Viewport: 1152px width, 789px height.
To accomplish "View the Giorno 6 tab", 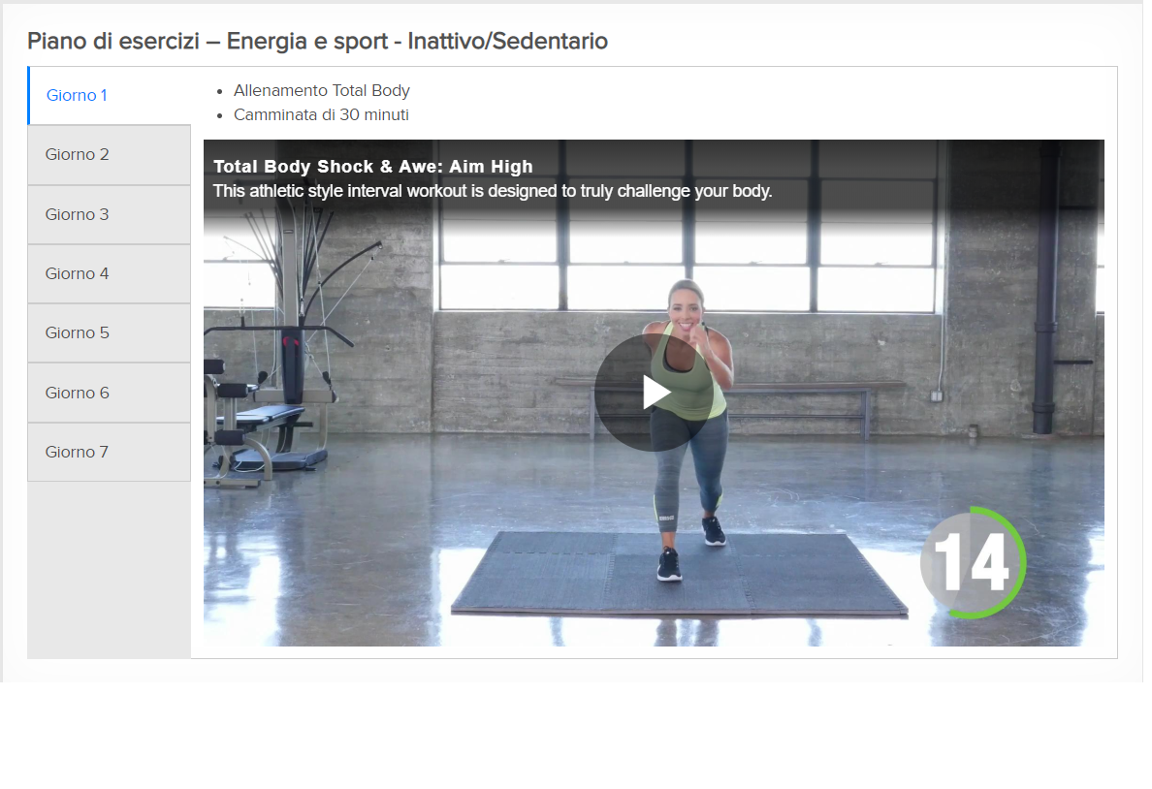I will pyautogui.click(x=110, y=393).
